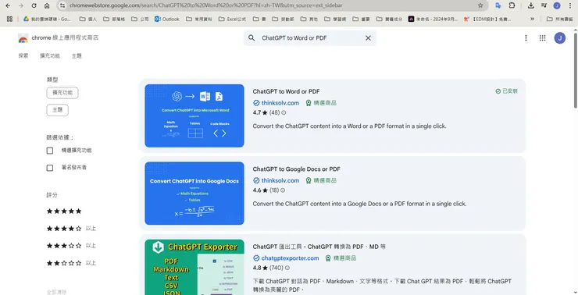Bookmark this page with the star icon

pyautogui.click(x=480, y=5)
